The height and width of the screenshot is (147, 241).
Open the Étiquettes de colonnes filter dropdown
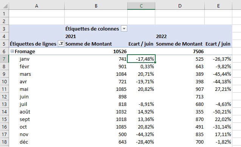(124, 29)
